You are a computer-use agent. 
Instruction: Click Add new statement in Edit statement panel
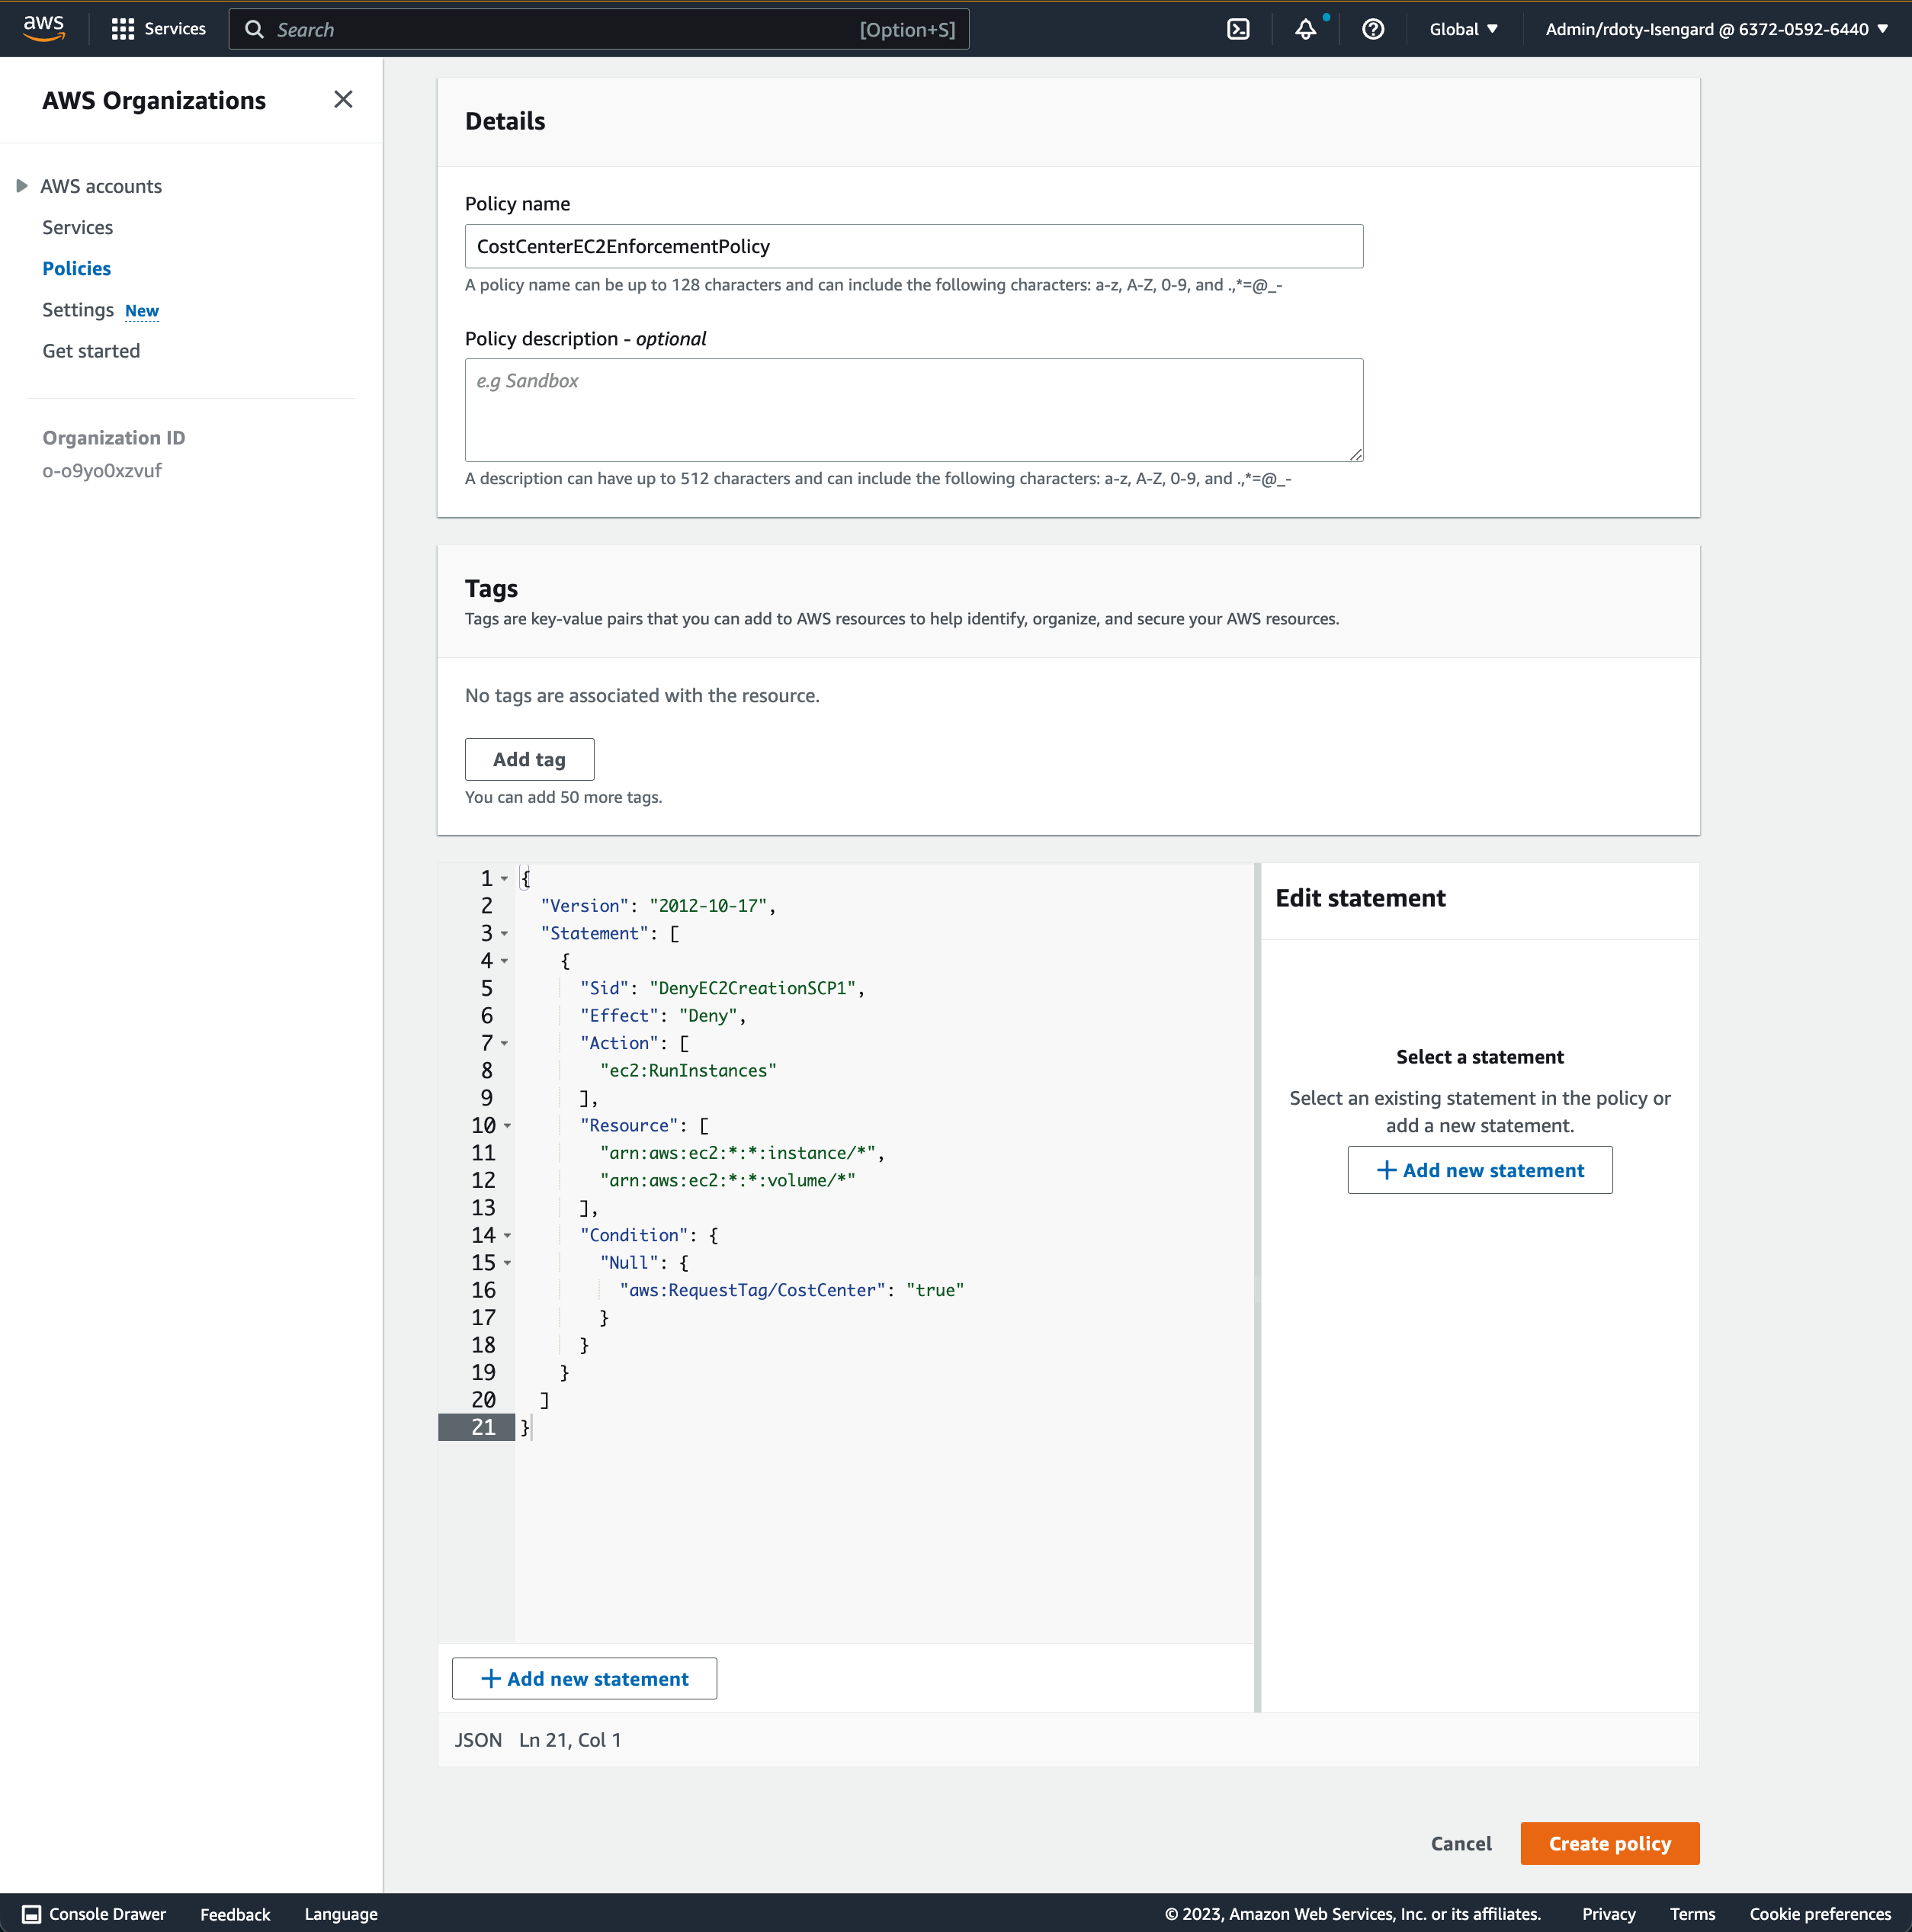coord(1479,1170)
